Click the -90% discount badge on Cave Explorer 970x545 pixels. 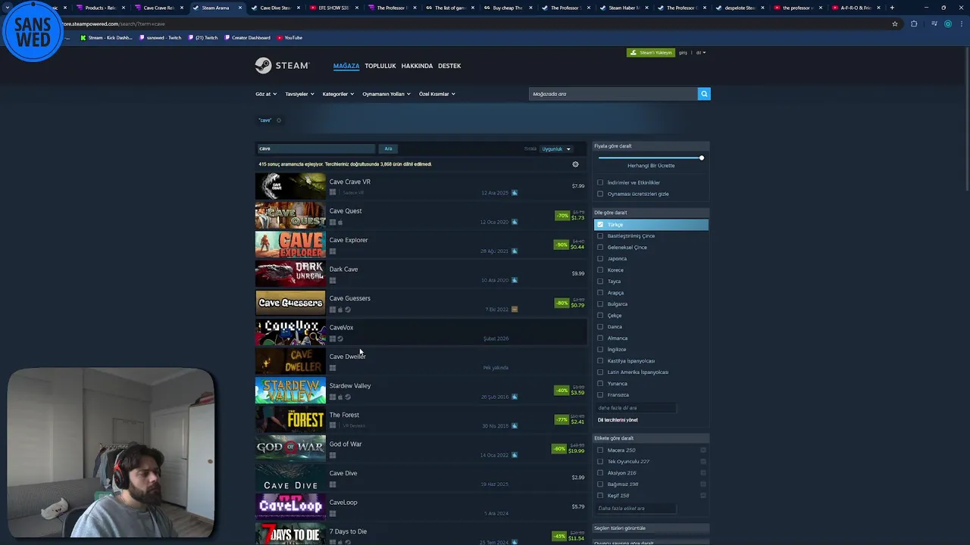pyautogui.click(x=562, y=244)
